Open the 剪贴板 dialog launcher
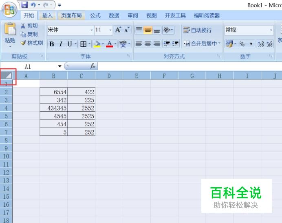282x223 pixels. [42, 56]
